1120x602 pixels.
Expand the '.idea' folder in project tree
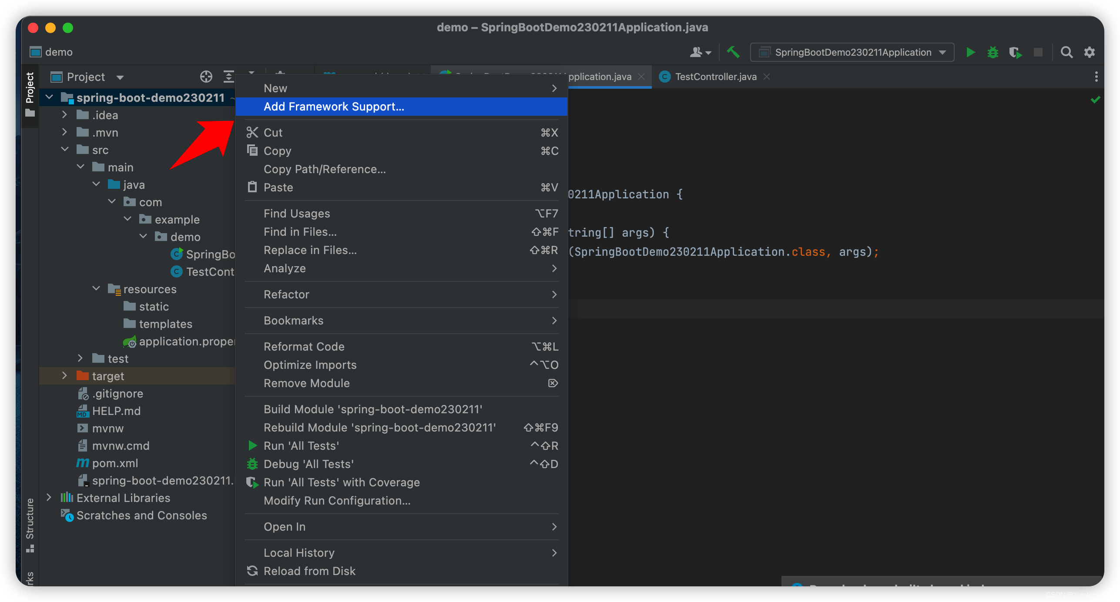pos(66,115)
